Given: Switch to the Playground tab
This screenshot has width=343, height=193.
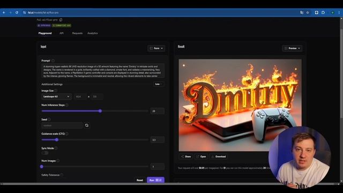Looking at the screenshot, I should click(x=45, y=33).
